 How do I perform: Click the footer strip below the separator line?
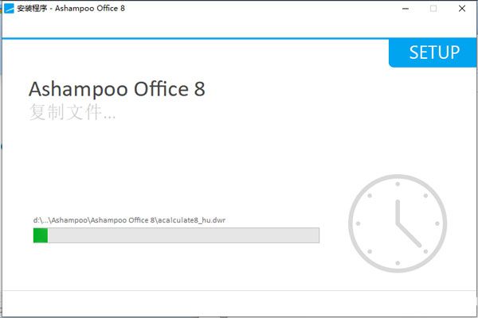coord(239,304)
